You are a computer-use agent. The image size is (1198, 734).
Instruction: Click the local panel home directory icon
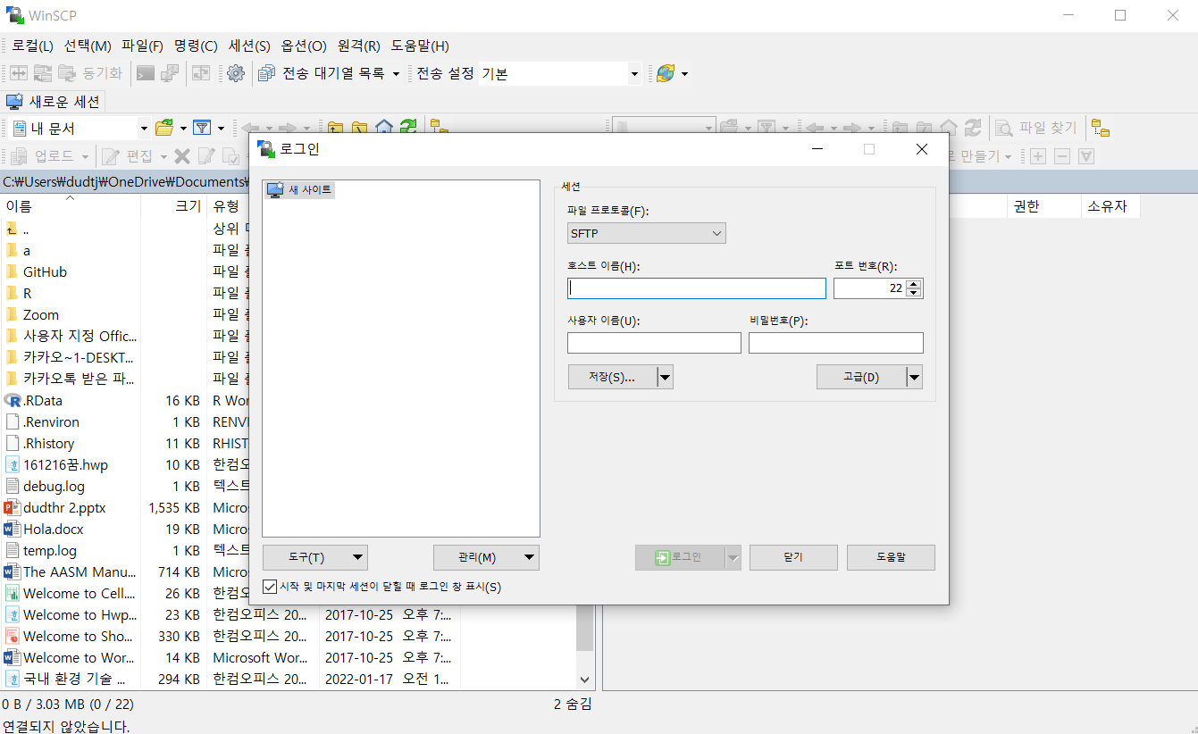(x=384, y=128)
